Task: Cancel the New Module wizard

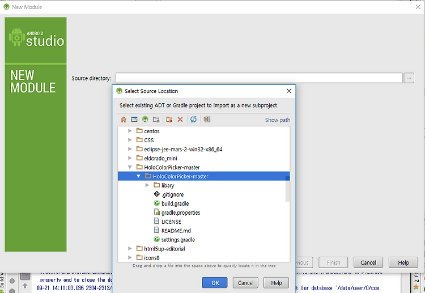Action: [x=368, y=262]
